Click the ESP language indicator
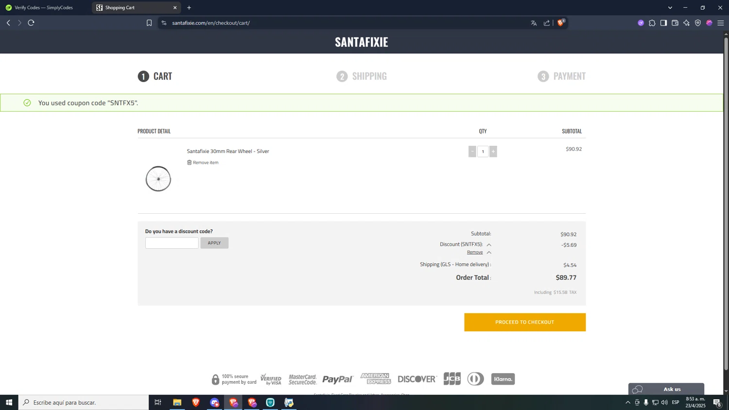 [x=676, y=402]
